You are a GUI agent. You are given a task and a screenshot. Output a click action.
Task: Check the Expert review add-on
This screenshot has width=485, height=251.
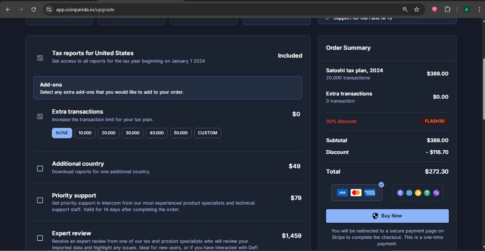click(x=40, y=238)
